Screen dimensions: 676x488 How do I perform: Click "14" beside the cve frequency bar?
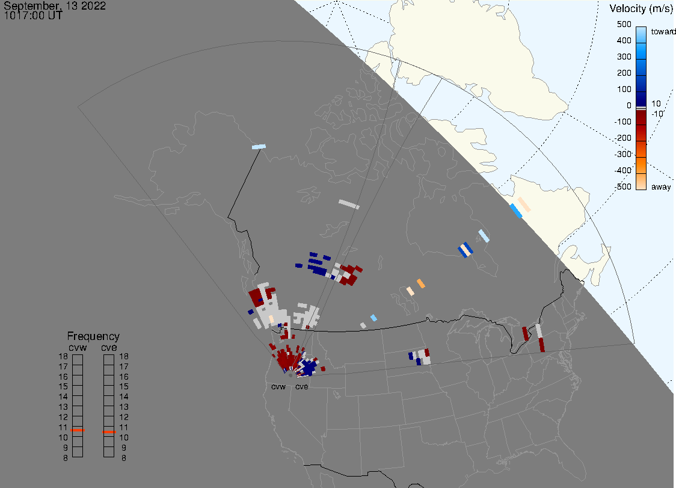click(x=124, y=397)
